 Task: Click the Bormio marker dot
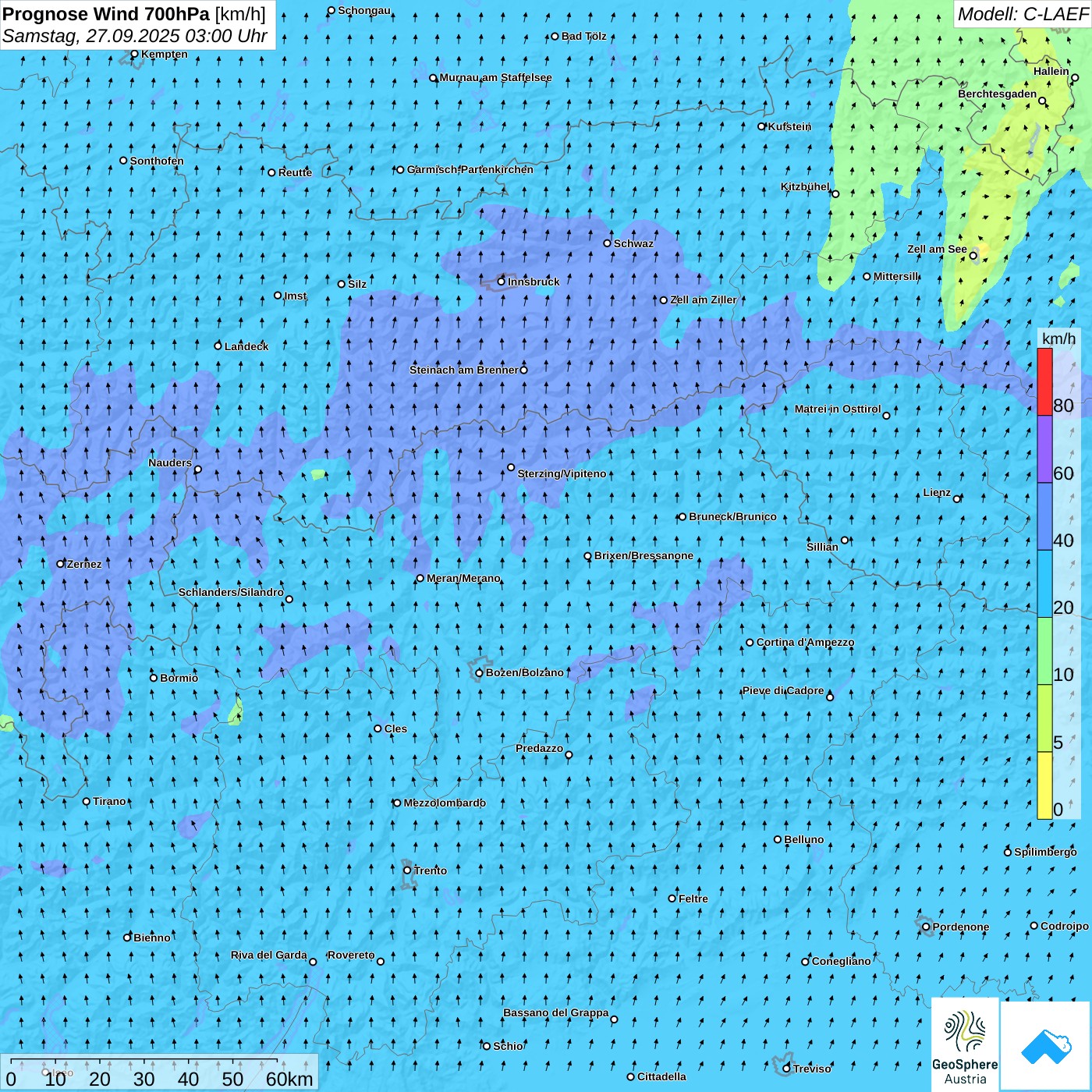tap(154, 678)
